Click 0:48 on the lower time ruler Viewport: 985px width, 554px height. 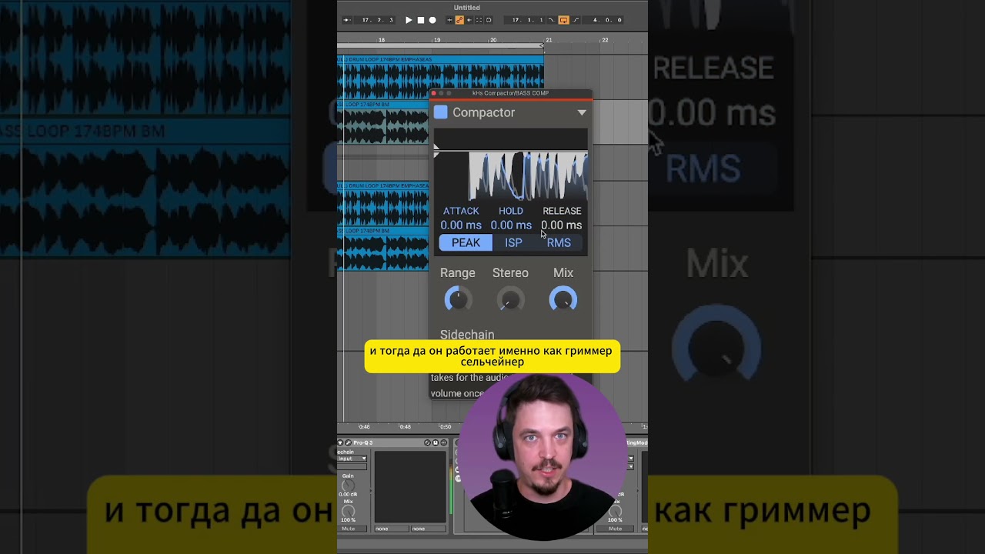405,426
